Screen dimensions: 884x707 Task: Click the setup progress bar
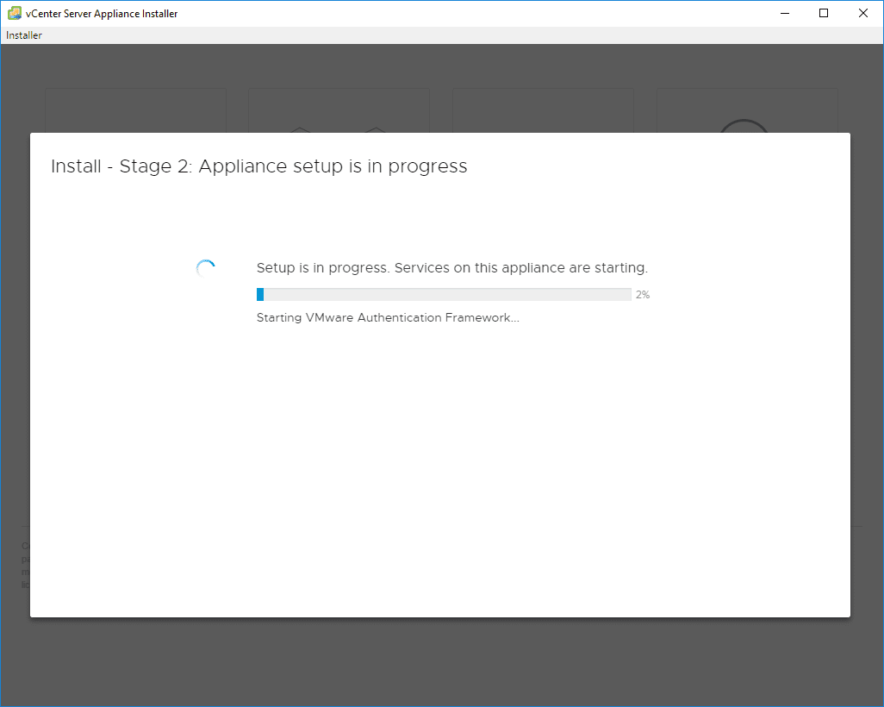pyautogui.click(x=444, y=294)
